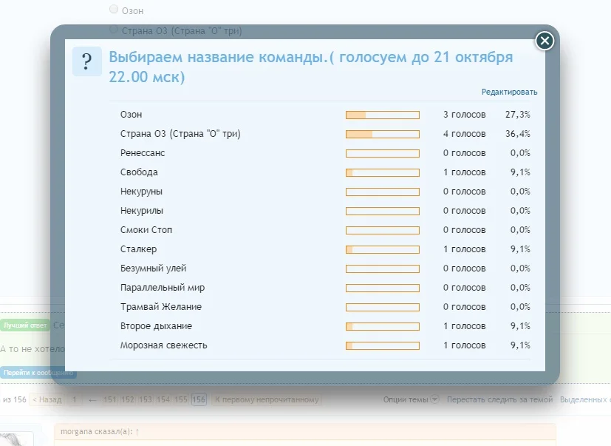
Task: Jump via К первому непрочитанному link
Action: point(267,399)
